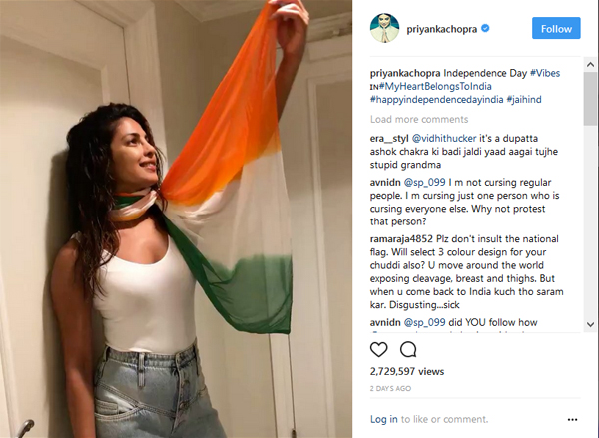Open the #jaihind hashtag link
The width and height of the screenshot is (599, 438).
pos(524,100)
